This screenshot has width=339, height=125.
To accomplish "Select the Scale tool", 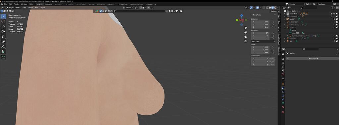I will [3, 36].
